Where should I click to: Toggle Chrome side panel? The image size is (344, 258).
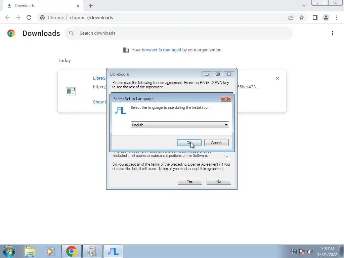[x=315, y=17]
